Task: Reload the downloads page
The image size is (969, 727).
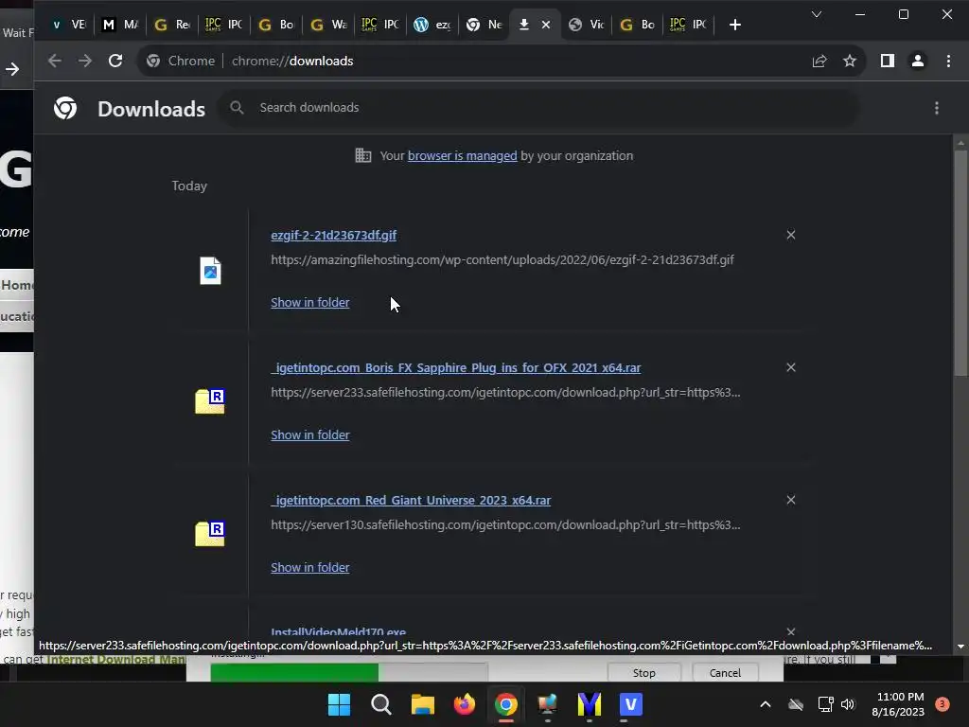Action: [115, 61]
